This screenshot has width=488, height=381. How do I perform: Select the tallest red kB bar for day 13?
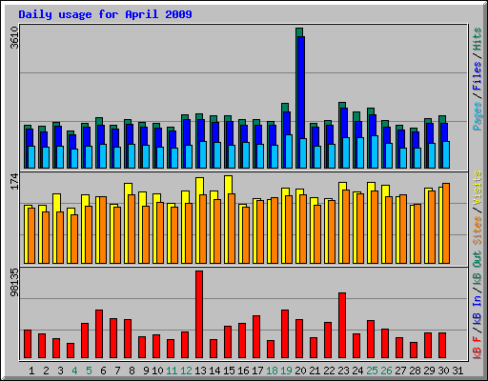(x=199, y=314)
